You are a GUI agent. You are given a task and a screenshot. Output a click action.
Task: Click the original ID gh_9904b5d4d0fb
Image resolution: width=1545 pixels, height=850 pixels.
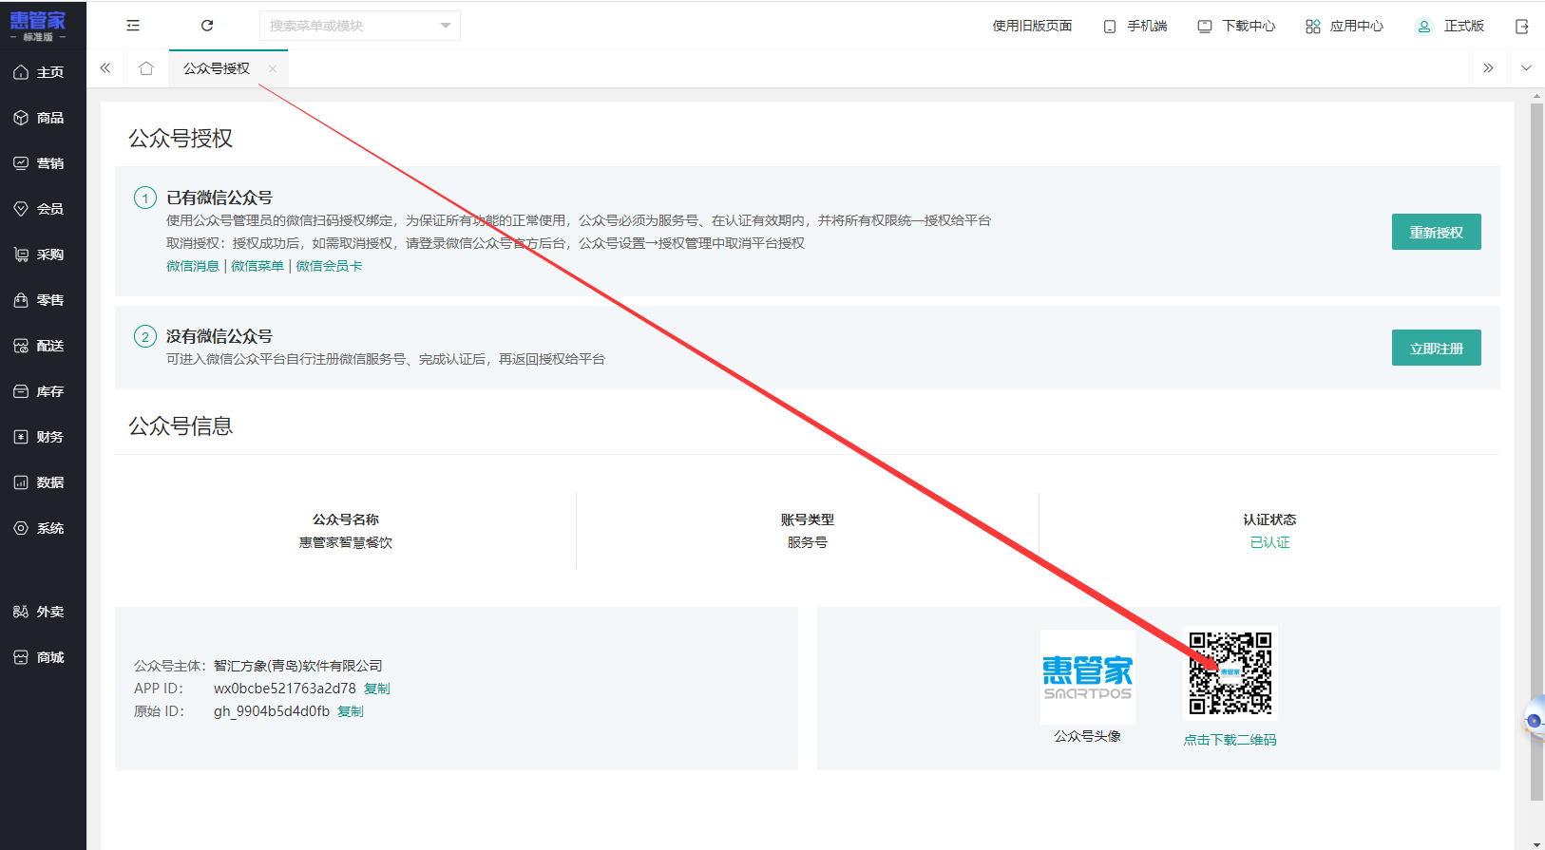tap(272, 711)
